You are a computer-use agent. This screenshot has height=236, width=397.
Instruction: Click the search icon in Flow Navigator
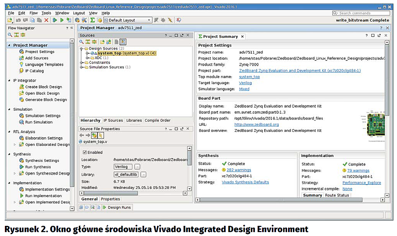click(10, 35)
